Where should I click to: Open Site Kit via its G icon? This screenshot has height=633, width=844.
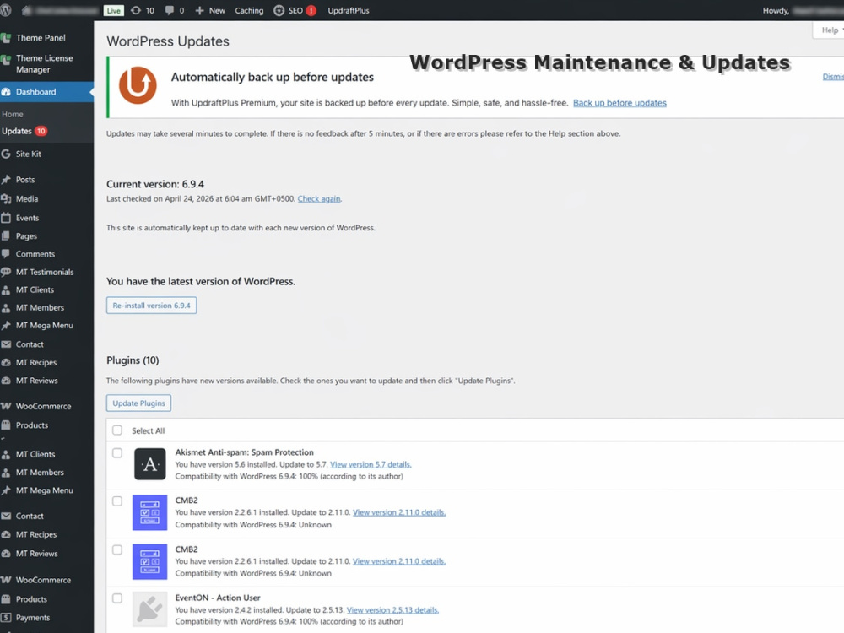[6, 154]
